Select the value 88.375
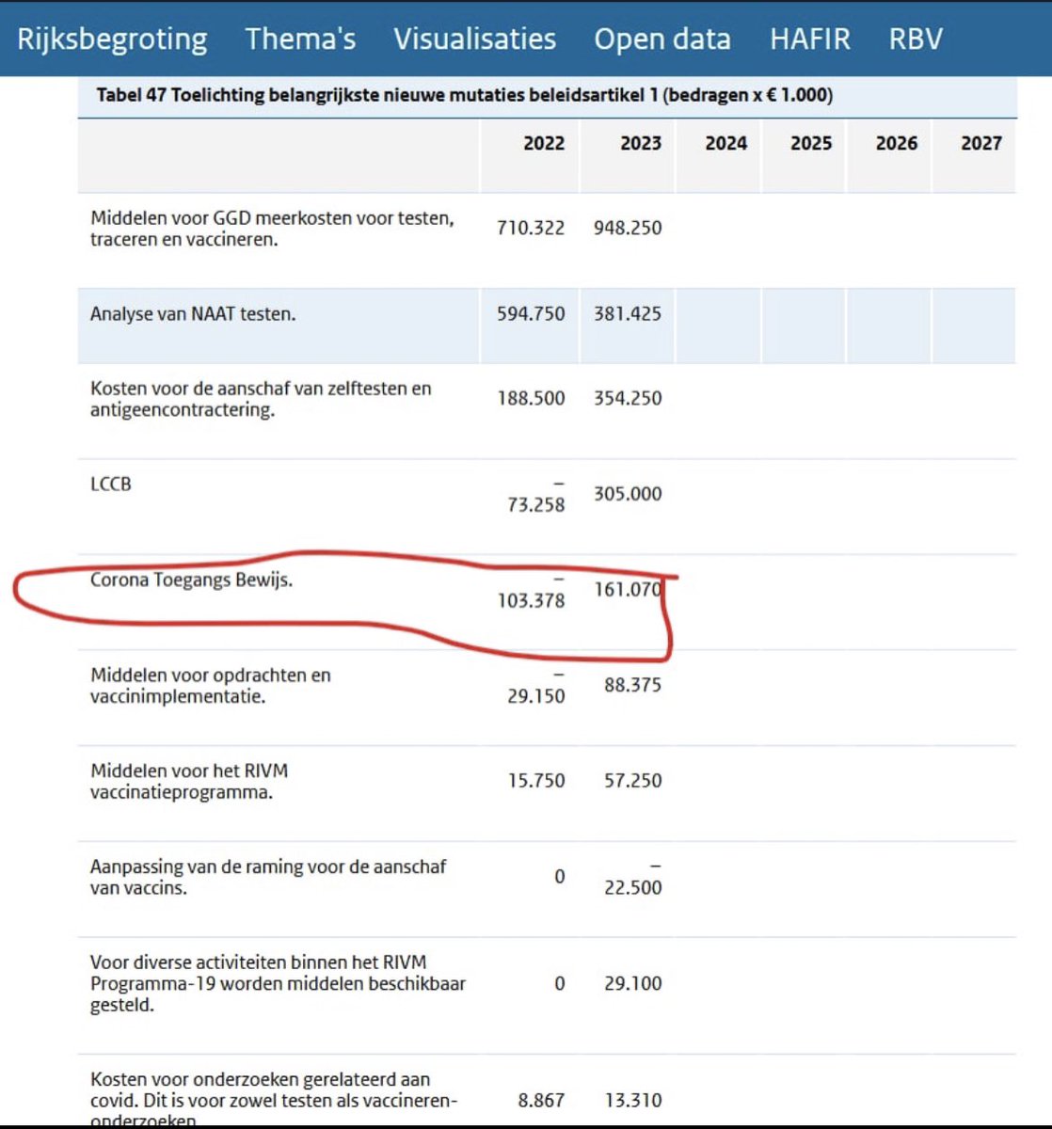The image size is (1052, 1129). [632, 686]
